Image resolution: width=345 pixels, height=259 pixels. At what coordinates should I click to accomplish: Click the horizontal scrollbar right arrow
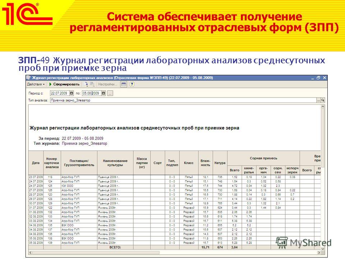coord(319,253)
